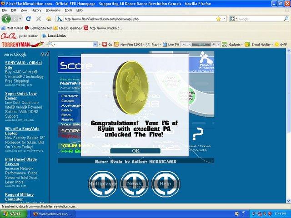The width and height of the screenshot is (291, 218).
Task: Click the URL address field
Action: tap(140, 19)
